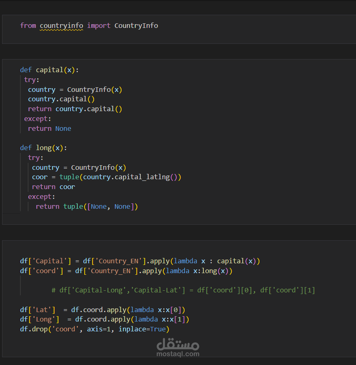Viewport: 356px width, 365px height.
Task: Click the 'from countryinfo import CountryInfo' line
Action: [89, 25]
